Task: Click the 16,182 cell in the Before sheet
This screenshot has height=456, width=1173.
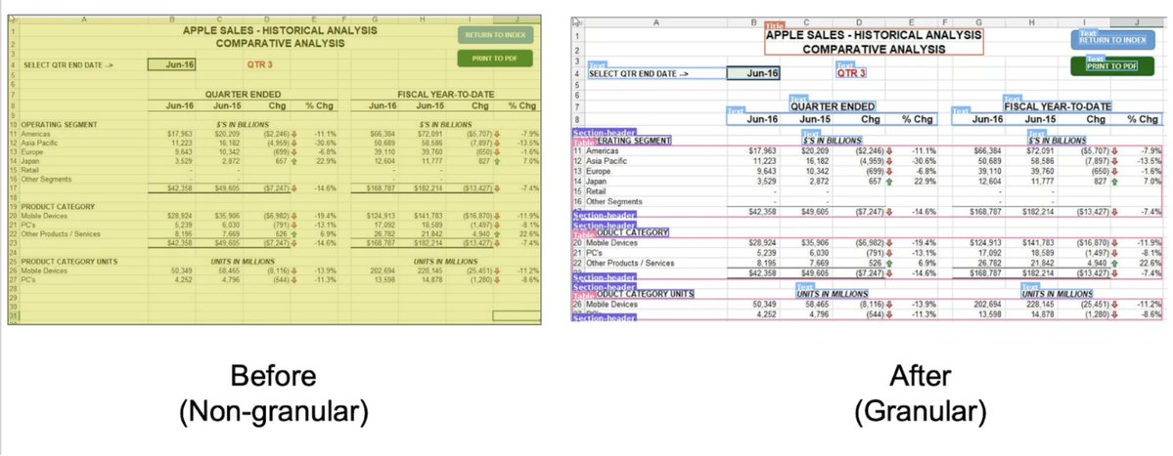Action: pyautogui.click(x=229, y=143)
